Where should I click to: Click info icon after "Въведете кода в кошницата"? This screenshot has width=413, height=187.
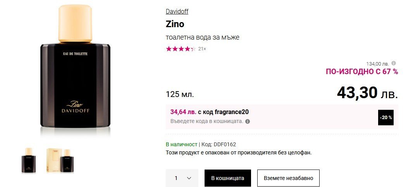[248, 121]
